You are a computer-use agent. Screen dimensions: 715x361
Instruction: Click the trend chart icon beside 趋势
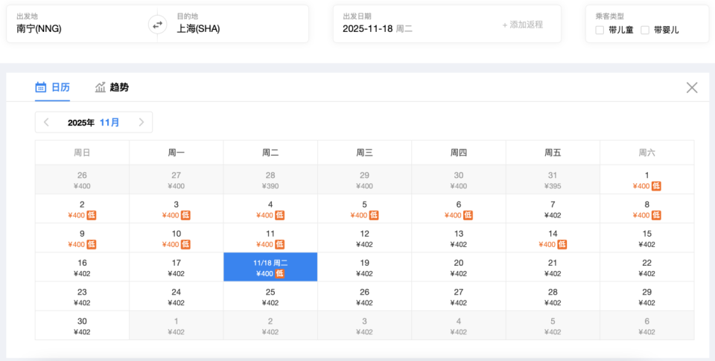coord(101,87)
